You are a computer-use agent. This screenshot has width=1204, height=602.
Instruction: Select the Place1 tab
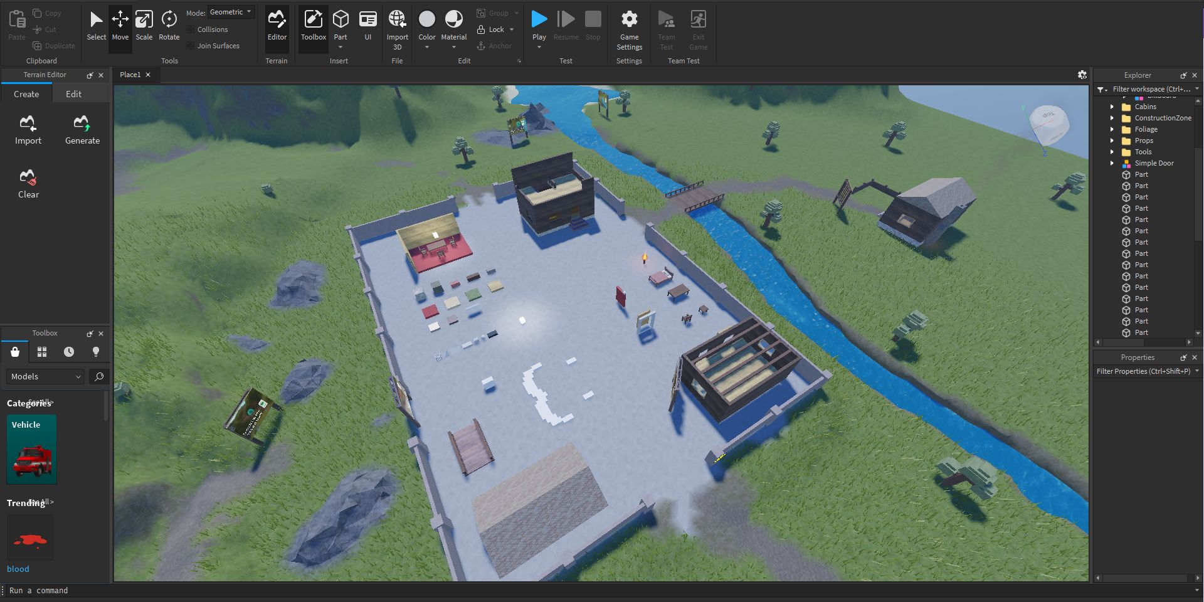click(130, 74)
